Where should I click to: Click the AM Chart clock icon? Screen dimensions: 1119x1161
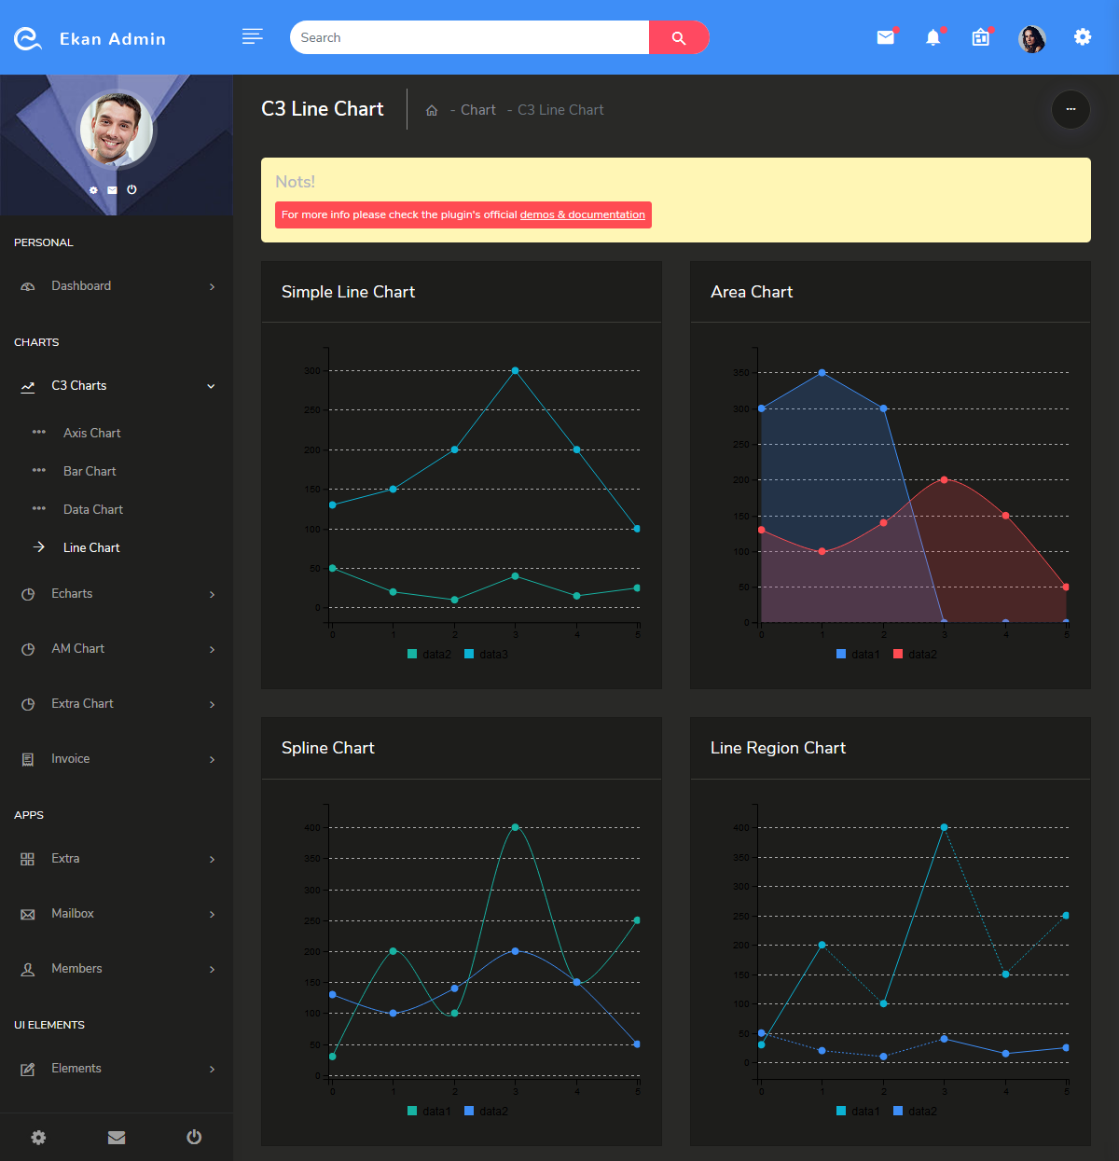tap(27, 649)
